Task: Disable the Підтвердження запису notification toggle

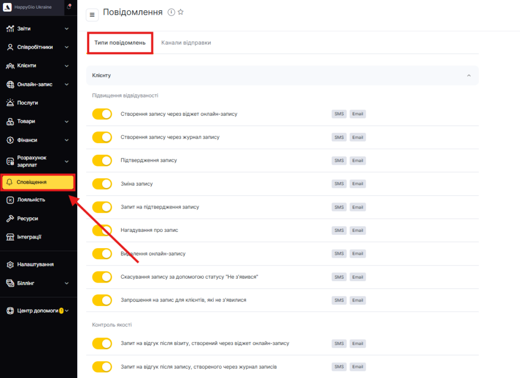Action: coord(102,160)
